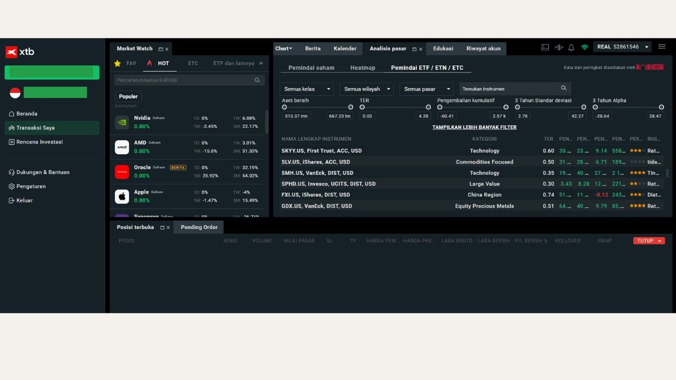The image size is (676, 380).
Task: Grab the 3 Tahun Standar deviasi maximum handle
Action: tap(584, 107)
